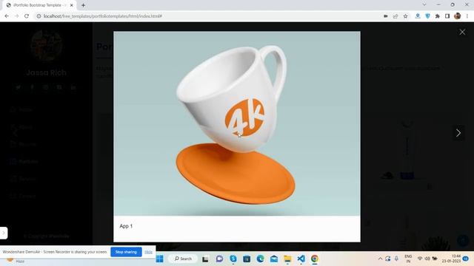This screenshot has width=474, height=266.
Task: Close the lightbox image viewer
Action: (x=462, y=32)
